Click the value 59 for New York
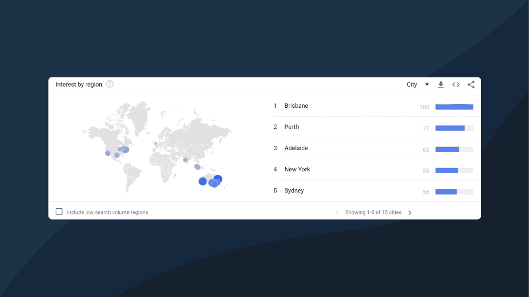Image resolution: width=529 pixels, height=297 pixels. (426, 171)
